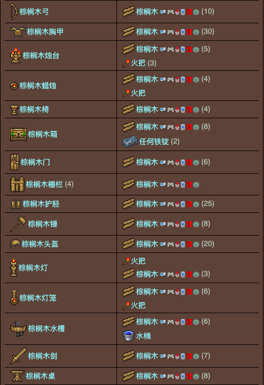Click the 棕榈木锤 hammer icon

[x=18, y=224]
